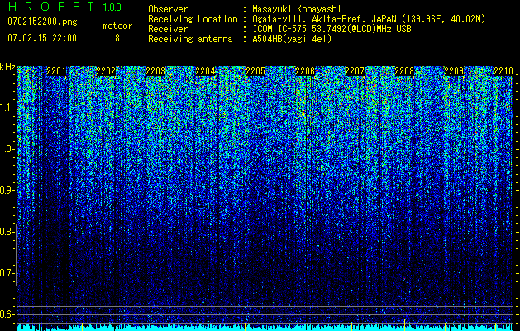Click the 2206 time marker

pyautogui.click(x=305, y=71)
